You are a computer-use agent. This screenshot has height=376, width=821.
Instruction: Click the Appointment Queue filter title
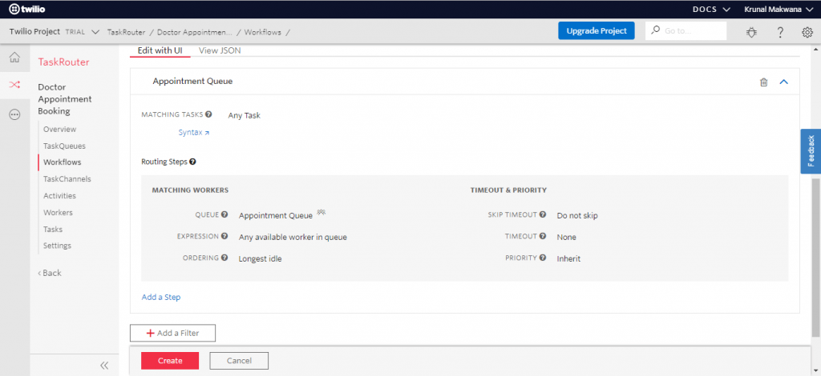point(192,82)
